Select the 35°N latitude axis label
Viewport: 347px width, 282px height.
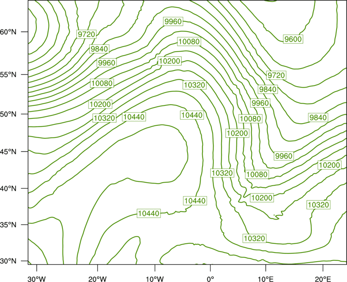(x=8, y=225)
